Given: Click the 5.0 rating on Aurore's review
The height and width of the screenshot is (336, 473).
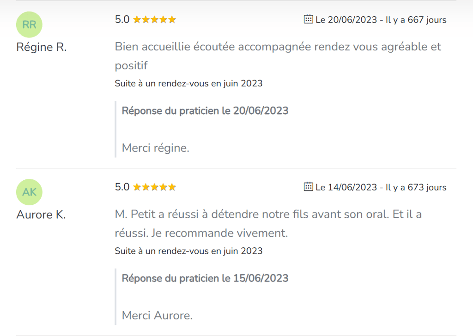Looking at the screenshot, I should (122, 187).
